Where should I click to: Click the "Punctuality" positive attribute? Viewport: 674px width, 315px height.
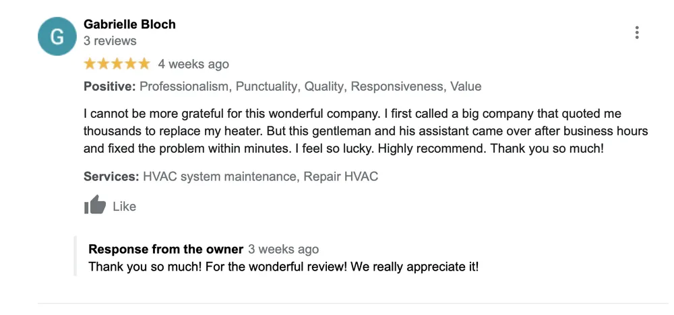tap(266, 86)
